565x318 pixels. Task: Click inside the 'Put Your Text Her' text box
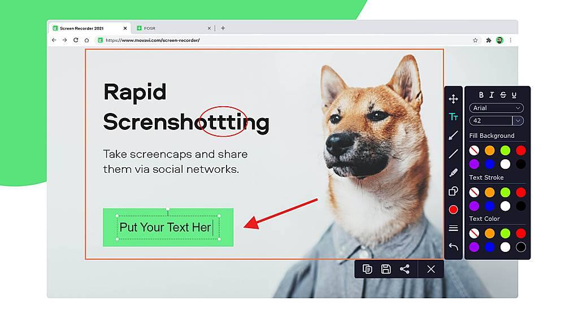(168, 227)
